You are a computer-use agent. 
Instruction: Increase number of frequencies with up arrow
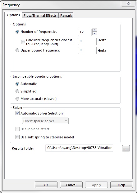94,30
